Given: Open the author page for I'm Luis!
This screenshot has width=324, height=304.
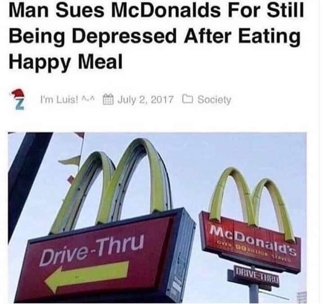Looking at the screenshot, I should point(67,100).
